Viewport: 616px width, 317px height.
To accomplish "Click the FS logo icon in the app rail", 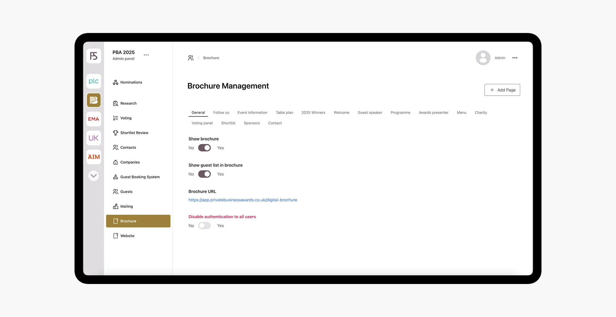I will pos(94,56).
